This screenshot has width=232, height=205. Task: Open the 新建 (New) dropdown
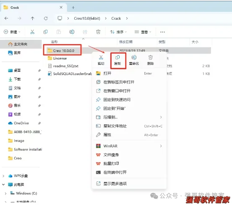(12, 32)
